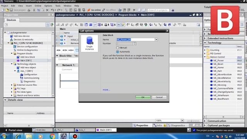Collapse the Details view panel
247x139 pixels.
coord(5,100)
